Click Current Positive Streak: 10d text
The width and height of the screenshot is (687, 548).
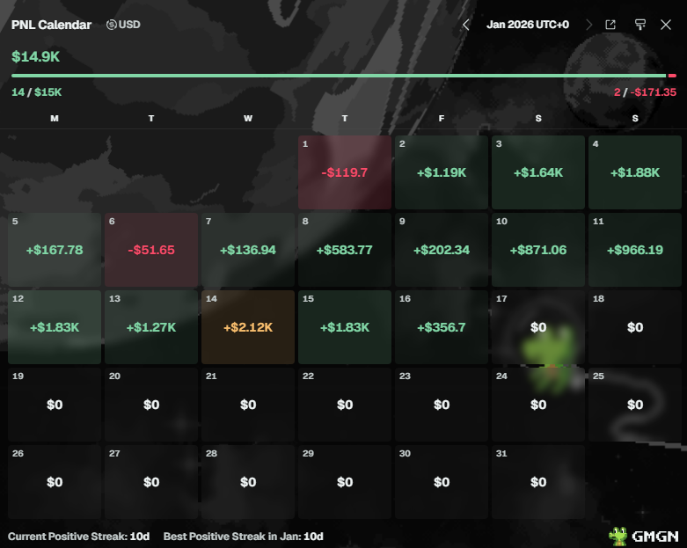(x=79, y=537)
